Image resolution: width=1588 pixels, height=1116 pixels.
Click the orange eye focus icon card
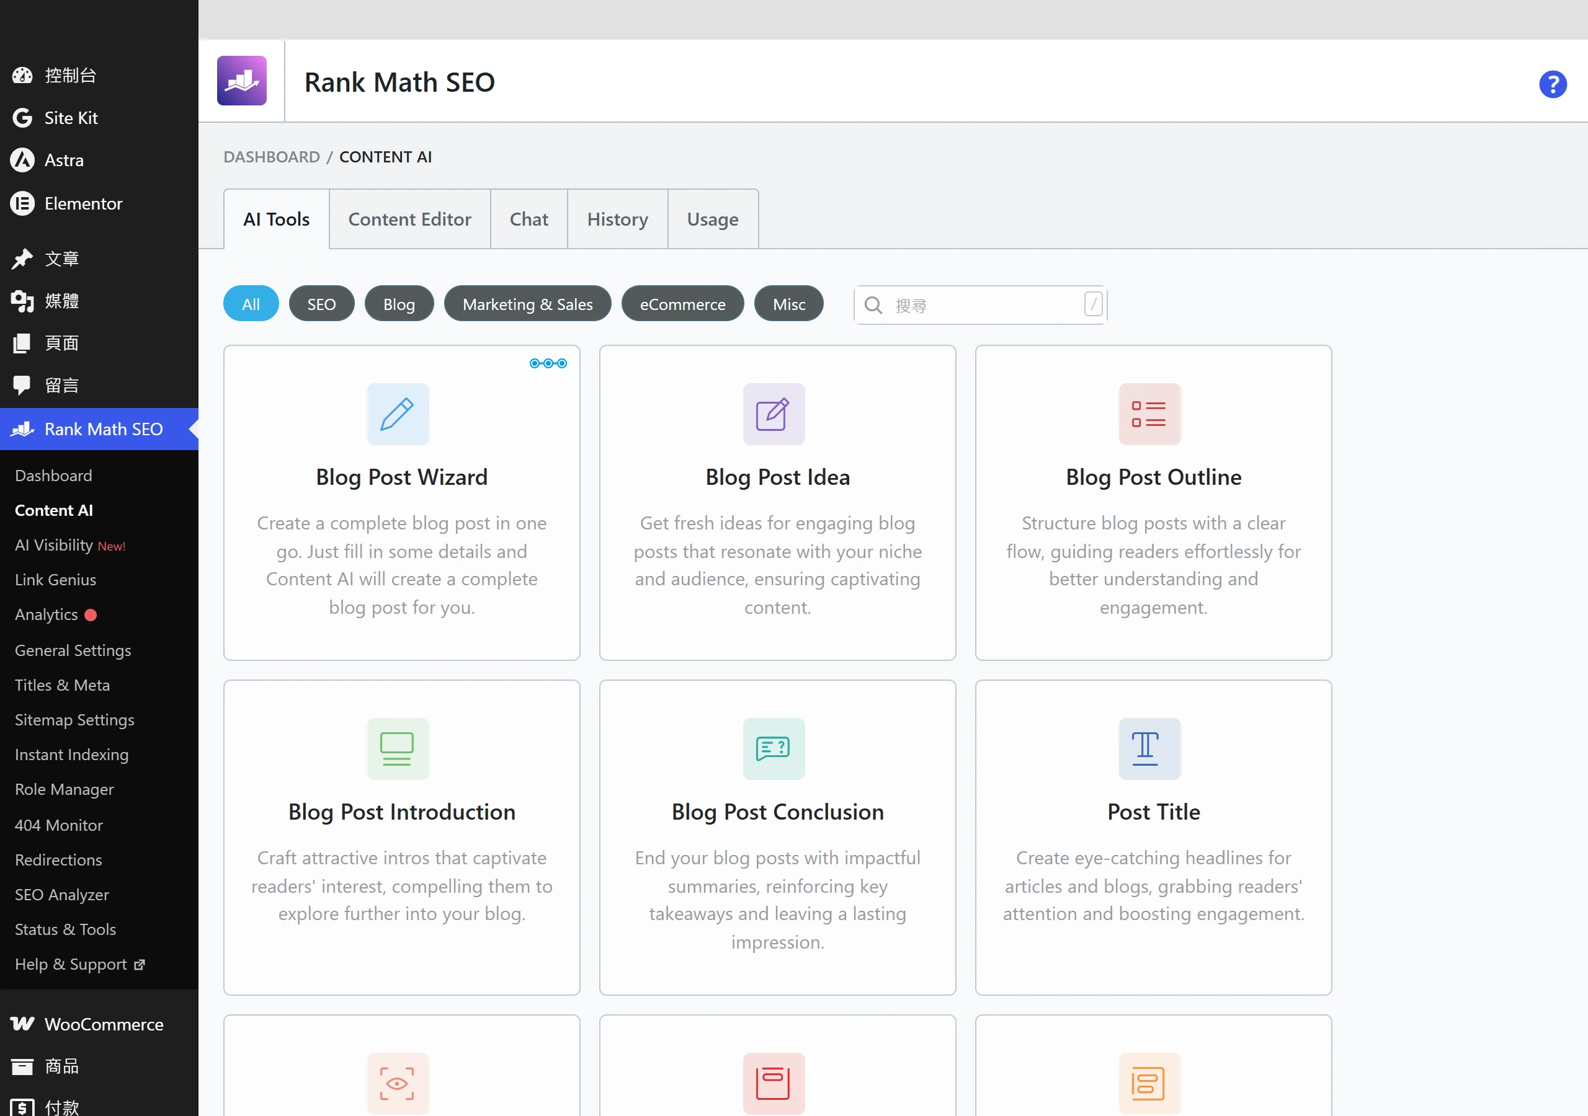point(398,1083)
